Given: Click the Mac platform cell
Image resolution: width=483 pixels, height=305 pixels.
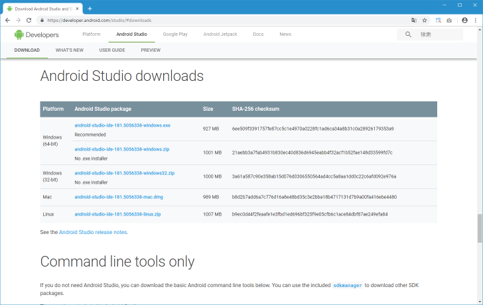Looking at the screenshot, I should tap(47, 197).
